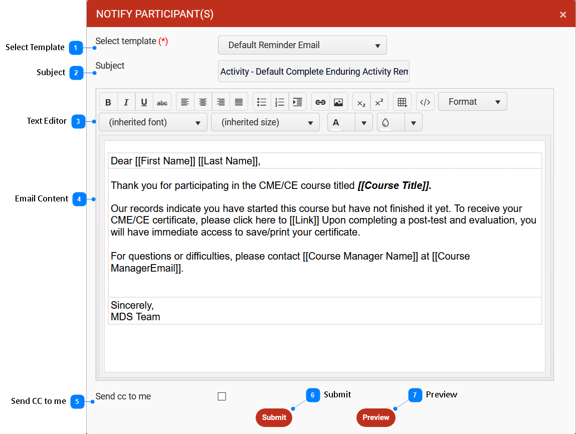The height and width of the screenshot is (434, 576).
Task: Toggle bold formatting in editor toolbar
Action: coord(108,102)
